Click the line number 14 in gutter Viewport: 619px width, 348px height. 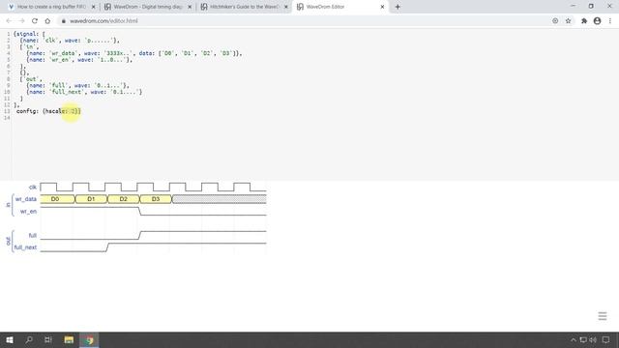(7, 118)
